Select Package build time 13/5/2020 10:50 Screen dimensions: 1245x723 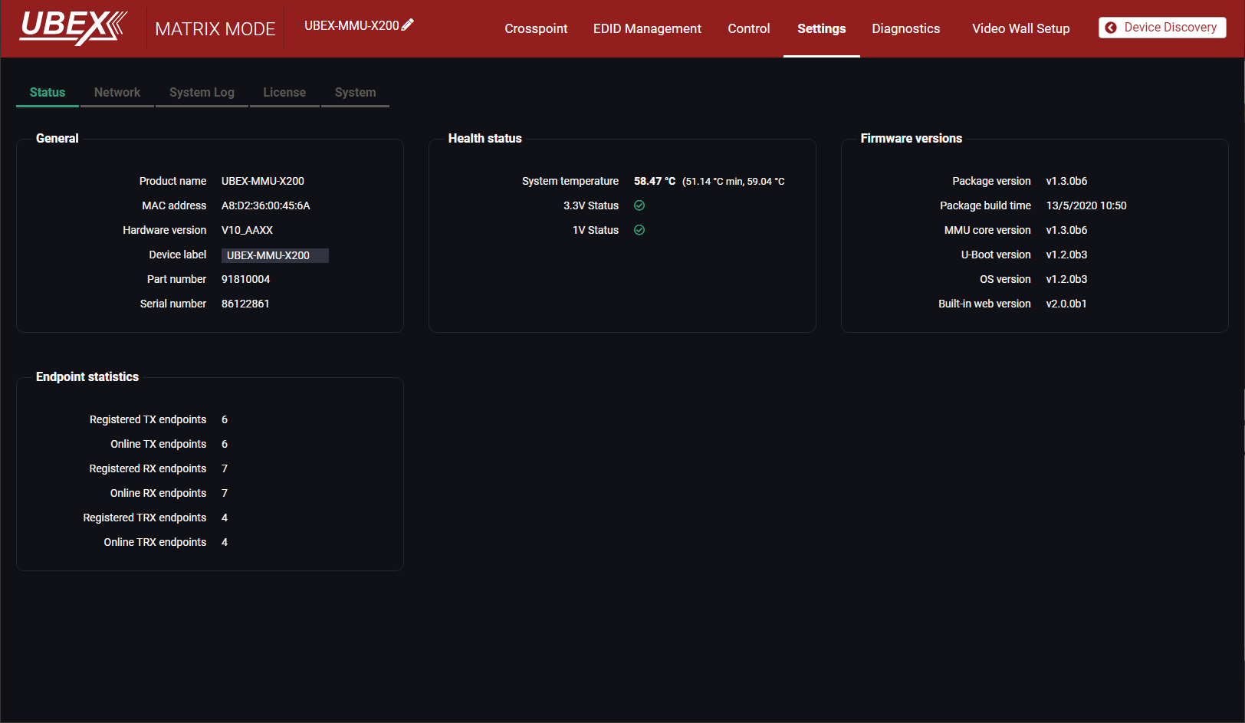pos(1086,205)
